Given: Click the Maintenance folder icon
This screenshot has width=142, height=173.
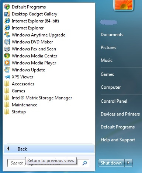Looking at the screenshot, I should tap(7, 105).
